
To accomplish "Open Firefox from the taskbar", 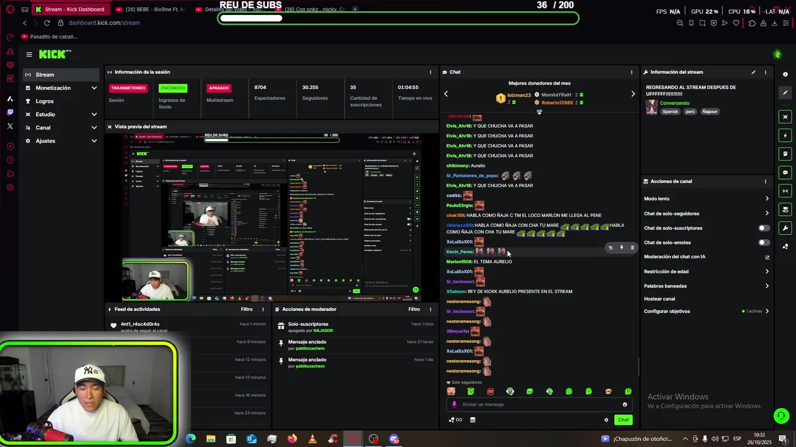I will tap(292, 439).
